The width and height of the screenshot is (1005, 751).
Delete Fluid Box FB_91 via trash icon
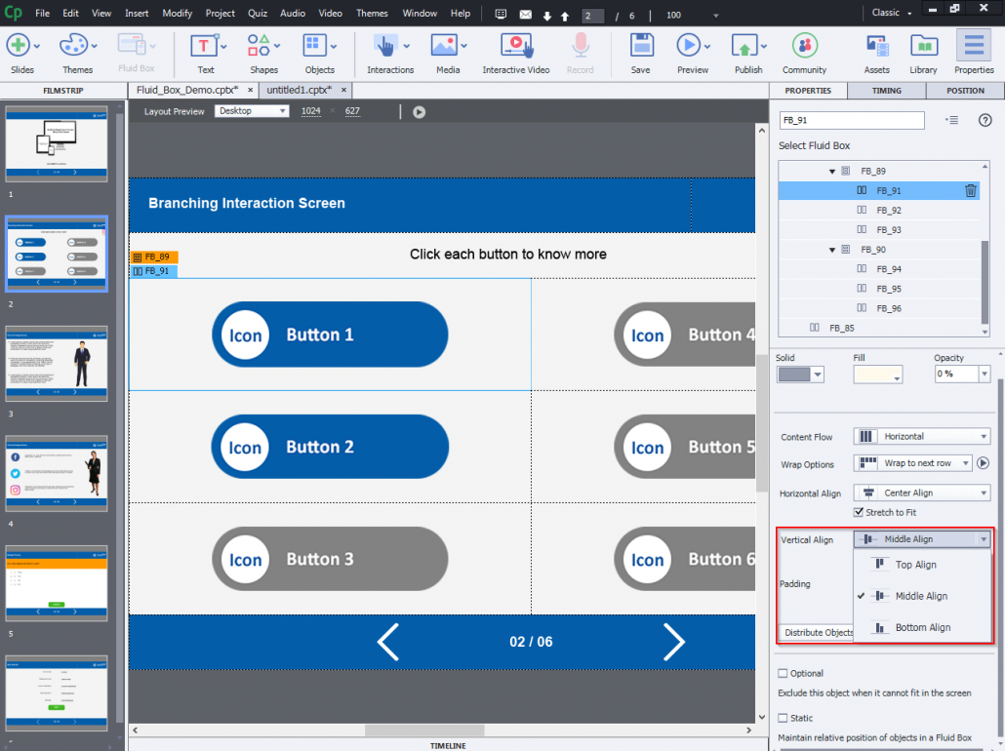[x=970, y=190]
